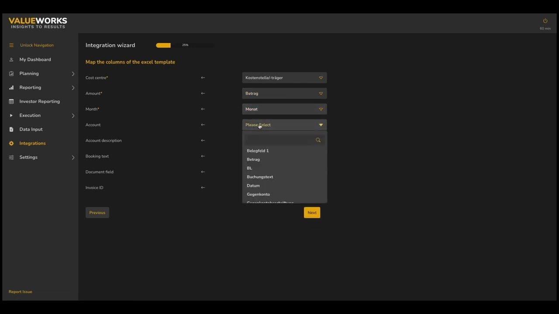The width and height of the screenshot is (559, 314).
Task: Open Investor Reporting menu item
Action: point(39,102)
